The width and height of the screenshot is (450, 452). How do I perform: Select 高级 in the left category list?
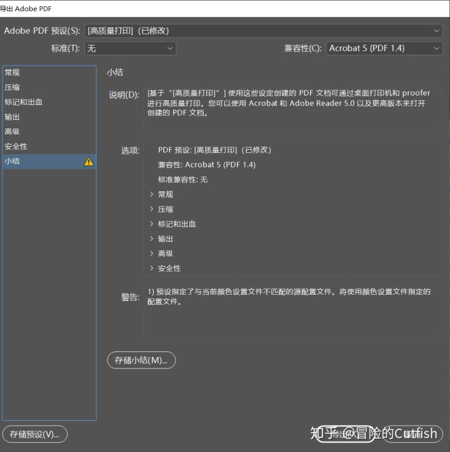point(49,132)
